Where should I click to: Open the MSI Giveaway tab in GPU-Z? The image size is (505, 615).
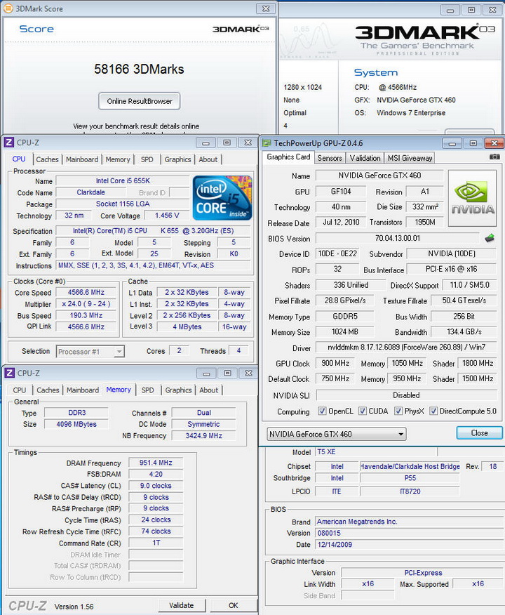pyautogui.click(x=410, y=158)
